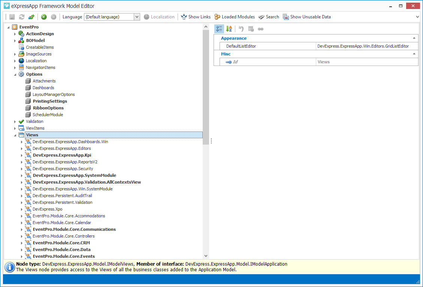
Task: Click the chain link icon in property toolbar
Action: point(260,29)
